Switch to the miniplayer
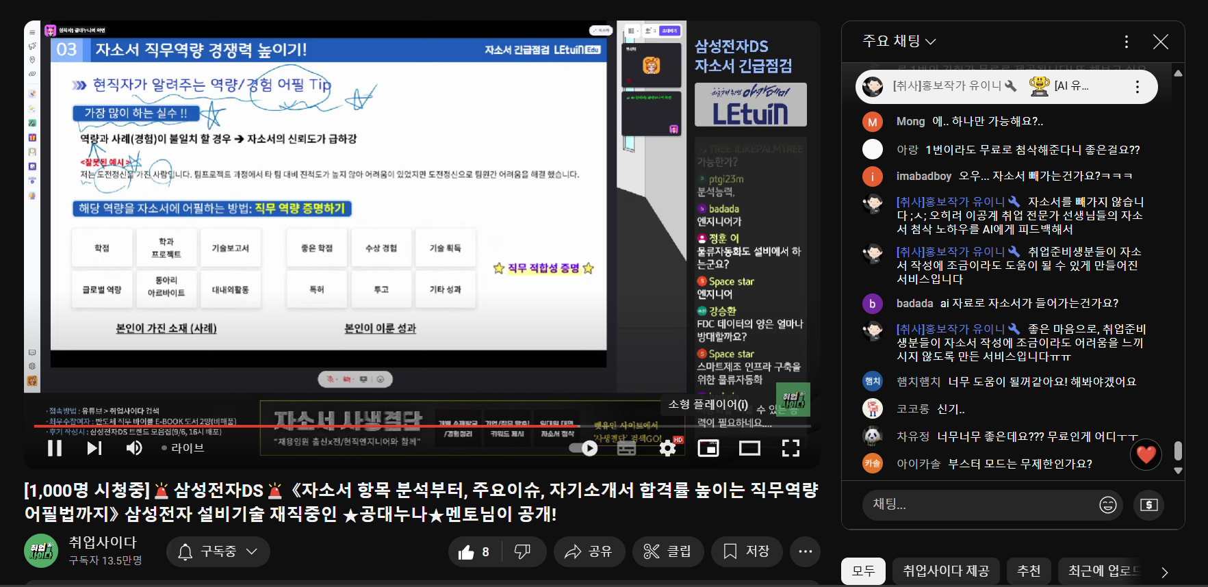Image resolution: width=1208 pixels, height=587 pixels. (x=708, y=448)
